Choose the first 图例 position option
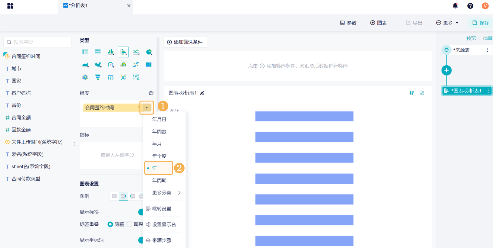 [114, 196]
